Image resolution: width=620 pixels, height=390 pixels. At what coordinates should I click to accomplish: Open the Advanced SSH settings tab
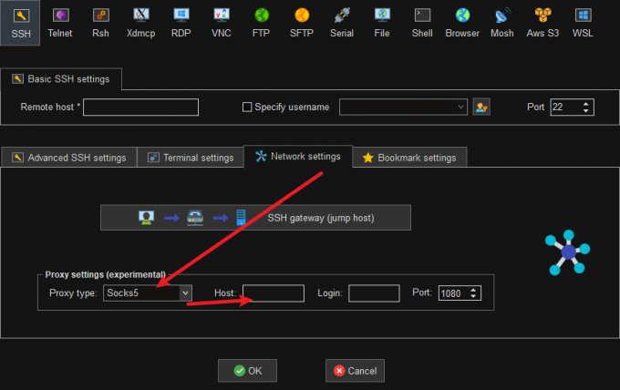pyautogui.click(x=69, y=158)
